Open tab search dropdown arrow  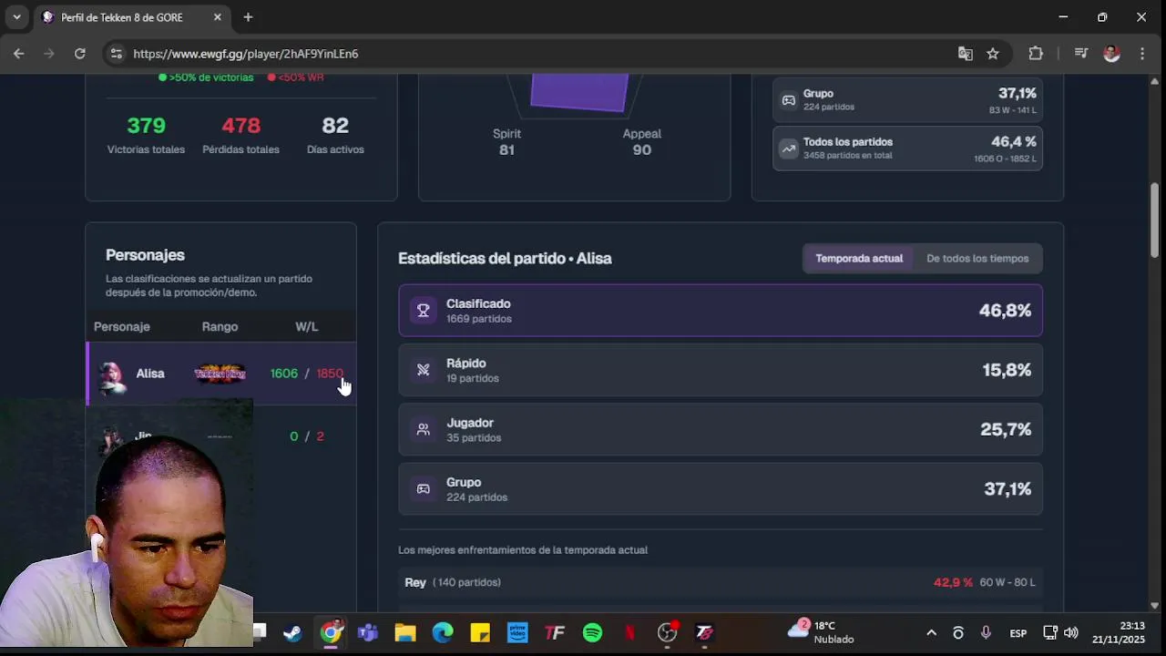click(16, 17)
